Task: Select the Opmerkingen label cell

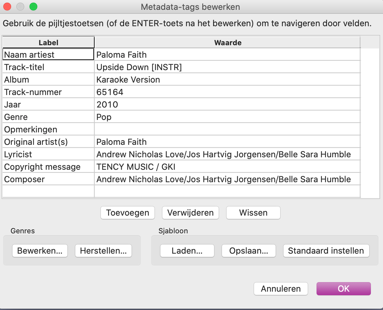Action: click(48, 129)
